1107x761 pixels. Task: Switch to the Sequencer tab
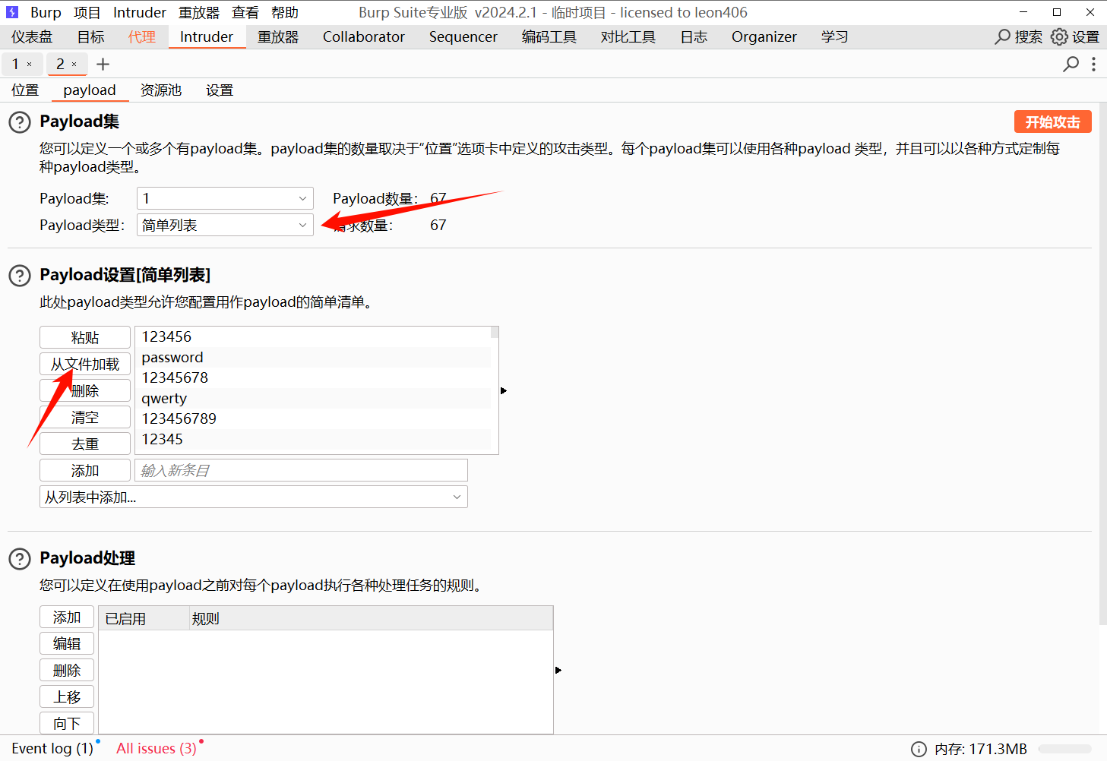(x=463, y=36)
